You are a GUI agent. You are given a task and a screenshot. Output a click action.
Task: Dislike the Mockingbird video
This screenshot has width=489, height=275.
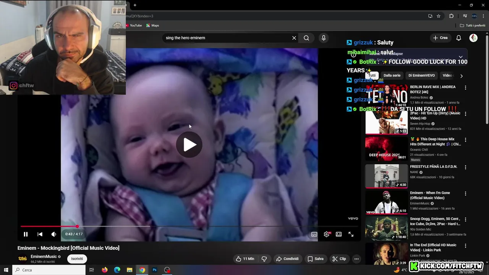click(264, 259)
